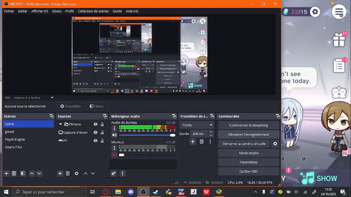Undock the Sources panel

[x=105, y=116]
